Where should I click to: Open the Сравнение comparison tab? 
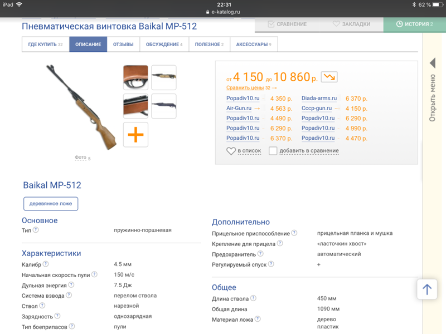pos(287,24)
